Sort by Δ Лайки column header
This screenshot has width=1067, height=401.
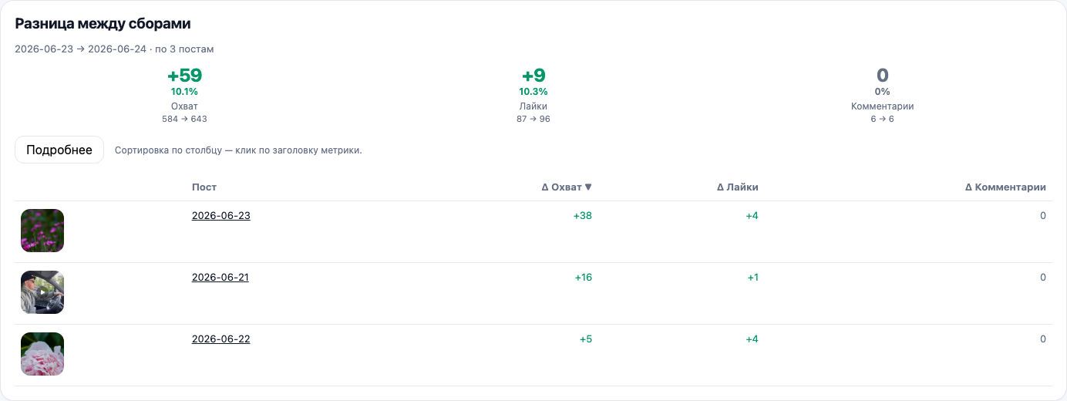(x=738, y=187)
